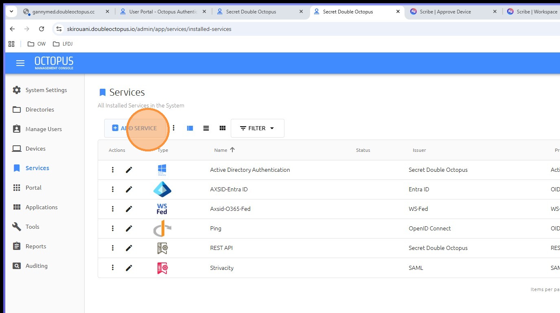Click the OpenID Connect type icon for Ping
Screen dimensions: 560x313
(162, 228)
